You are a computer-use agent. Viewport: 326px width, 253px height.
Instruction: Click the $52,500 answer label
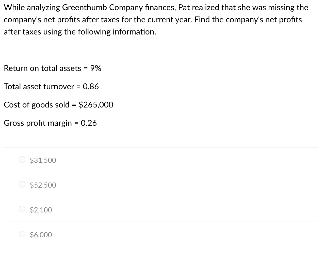point(43,185)
